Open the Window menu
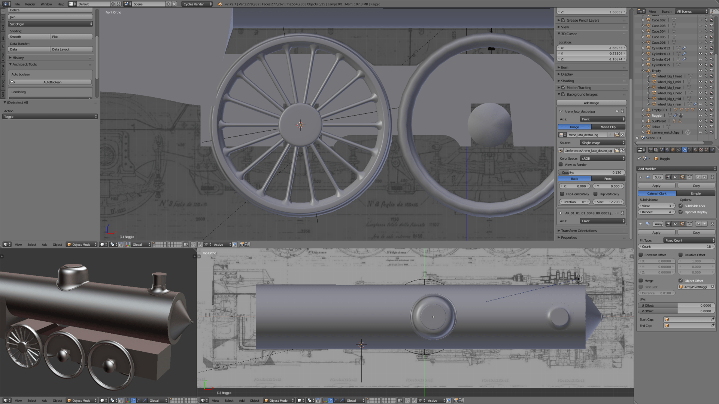This screenshot has width=719, height=404. [x=46, y=4]
